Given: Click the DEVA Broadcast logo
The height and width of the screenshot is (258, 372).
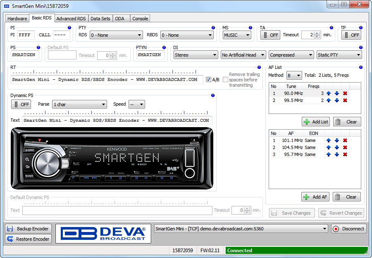Looking at the screenshot, I should [103, 233].
